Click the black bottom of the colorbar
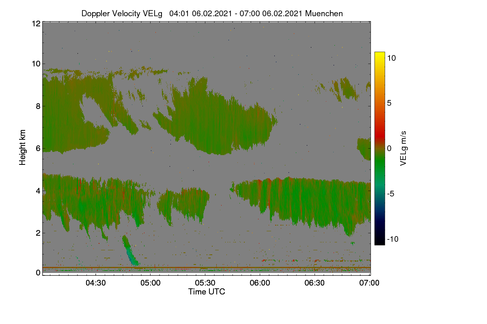This screenshot has height=324, width=487. [x=379, y=241]
